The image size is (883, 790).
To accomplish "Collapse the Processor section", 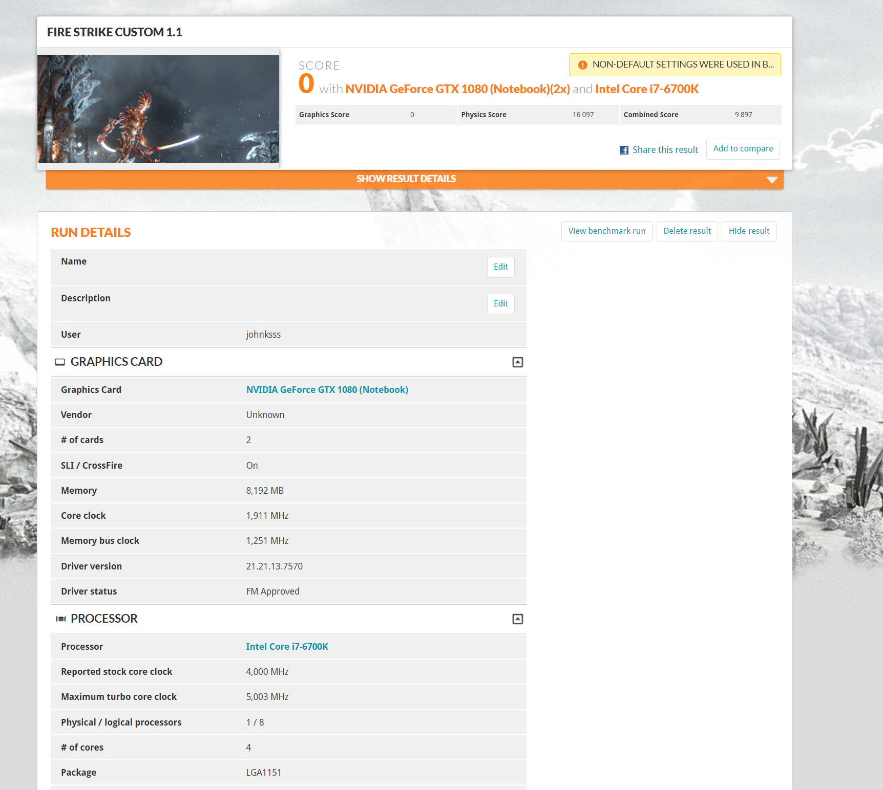I will coord(518,619).
